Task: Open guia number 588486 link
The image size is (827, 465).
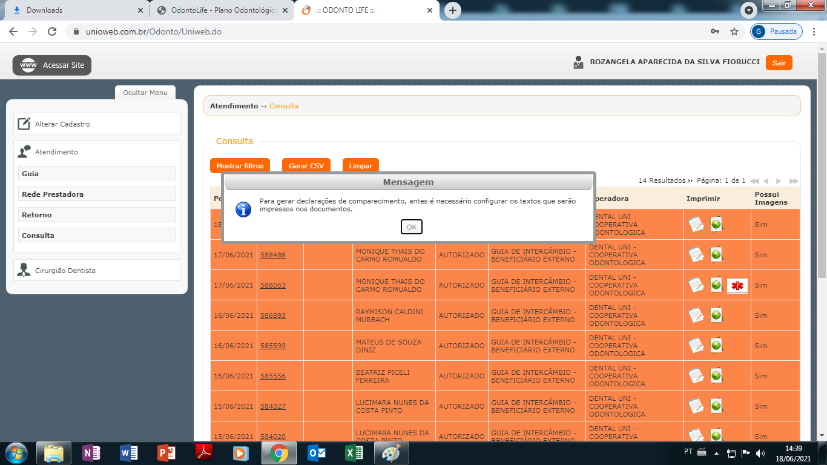Action: [273, 255]
